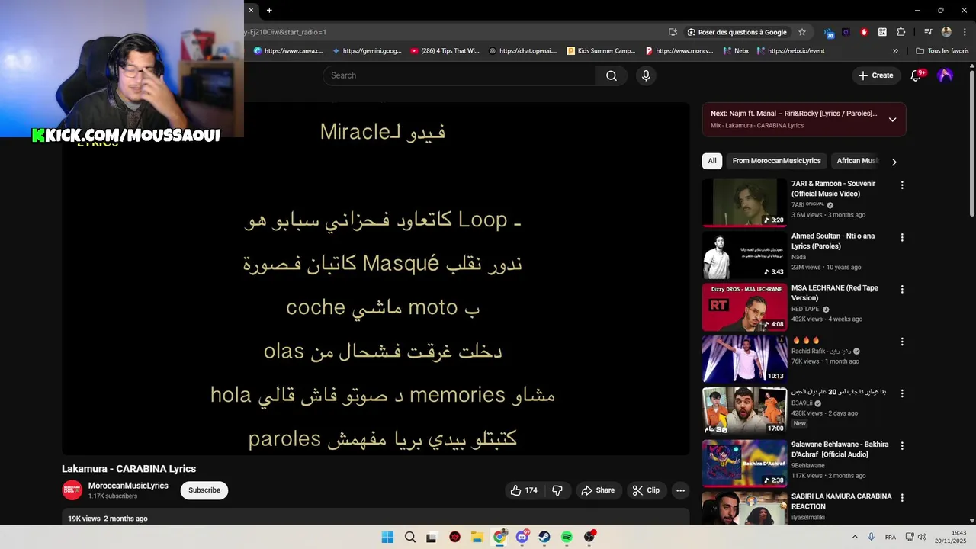Open the Canva bookmark

click(x=288, y=51)
